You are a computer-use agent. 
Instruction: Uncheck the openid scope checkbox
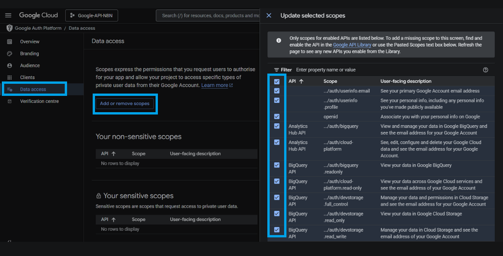pyautogui.click(x=277, y=117)
